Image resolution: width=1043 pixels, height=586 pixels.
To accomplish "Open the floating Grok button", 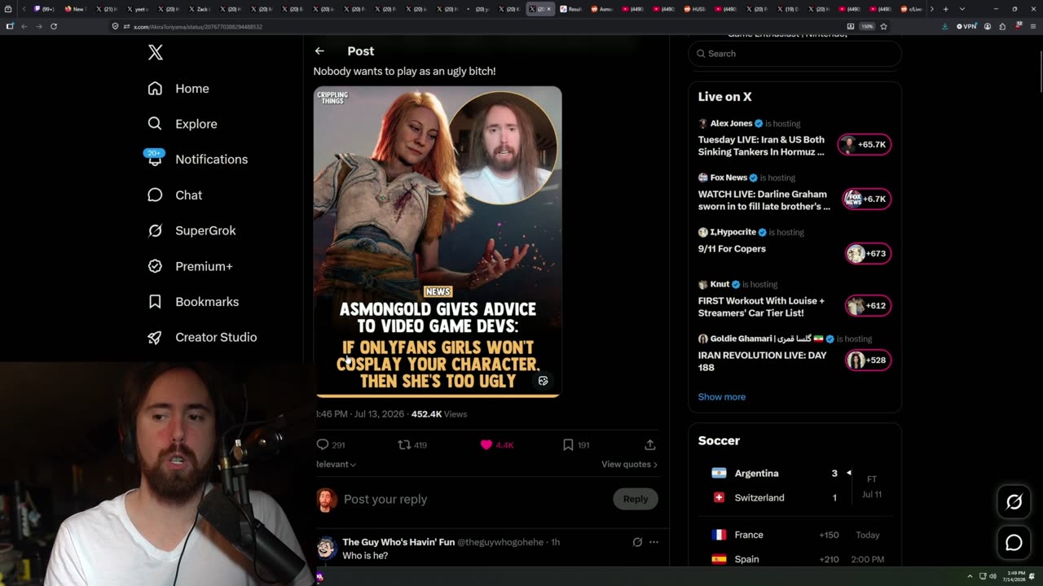I will tap(1014, 502).
